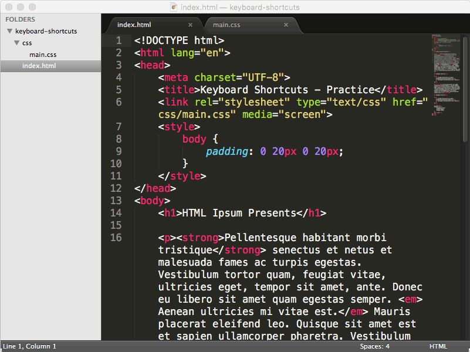Screen dimensions: 470x352
Task: Click the window close button in the title bar
Action: click(x=8, y=7)
